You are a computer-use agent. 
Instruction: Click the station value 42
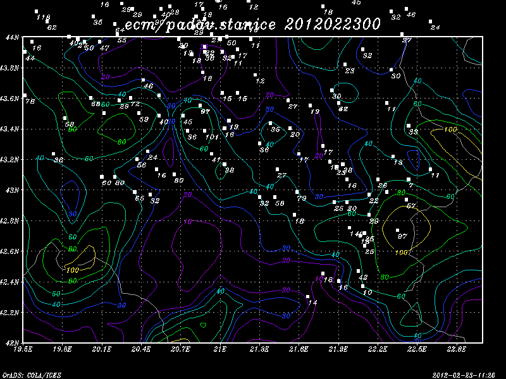[x=363, y=277]
